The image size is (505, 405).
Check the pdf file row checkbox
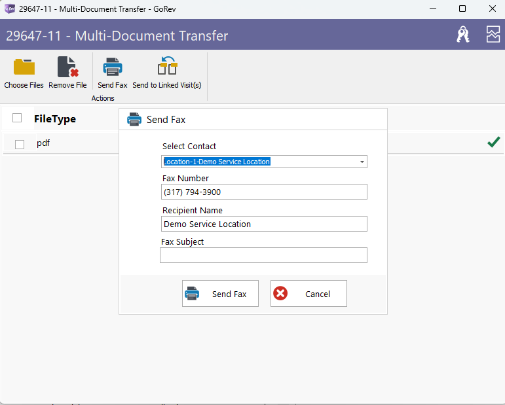pyautogui.click(x=20, y=144)
